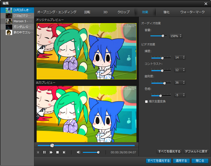Click デフォルトに戻す button
The width and height of the screenshot is (211, 166).
coord(196,151)
